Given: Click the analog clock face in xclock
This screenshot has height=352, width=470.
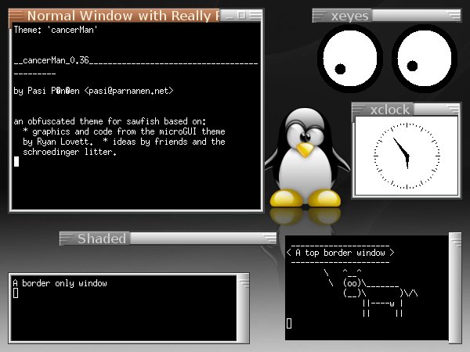Looking at the screenshot, I should point(407,156).
